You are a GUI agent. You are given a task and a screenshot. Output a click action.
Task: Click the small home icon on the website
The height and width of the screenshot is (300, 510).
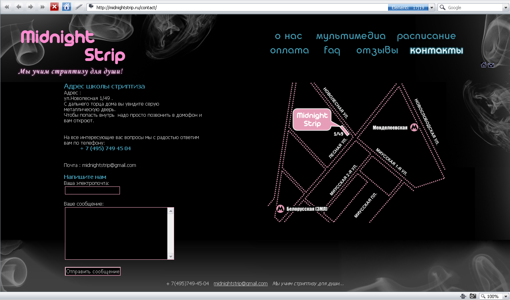click(x=484, y=65)
